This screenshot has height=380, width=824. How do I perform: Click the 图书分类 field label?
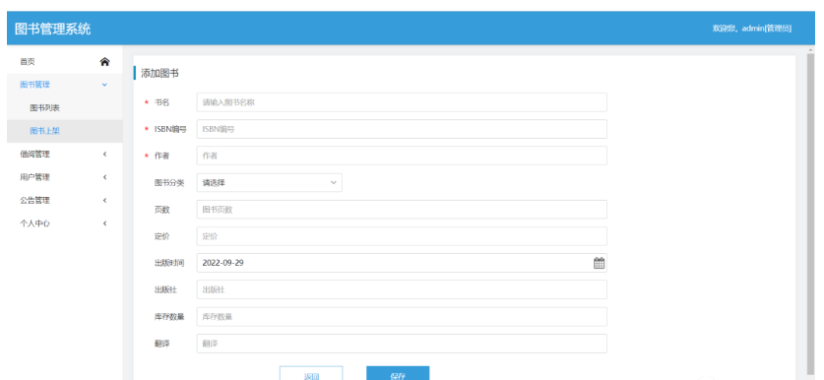pos(169,183)
